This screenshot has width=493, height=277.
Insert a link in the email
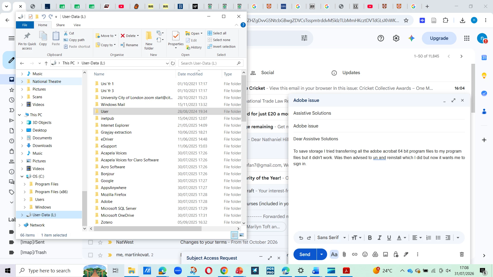pyautogui.click(x=355, y=254)
